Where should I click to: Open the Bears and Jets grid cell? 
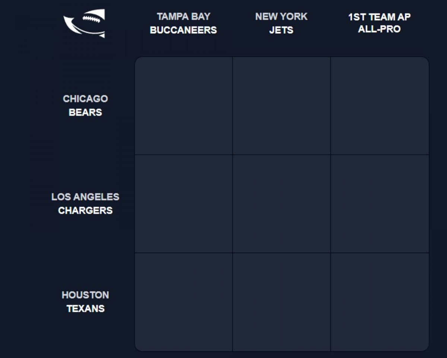(x=282, y=106)
